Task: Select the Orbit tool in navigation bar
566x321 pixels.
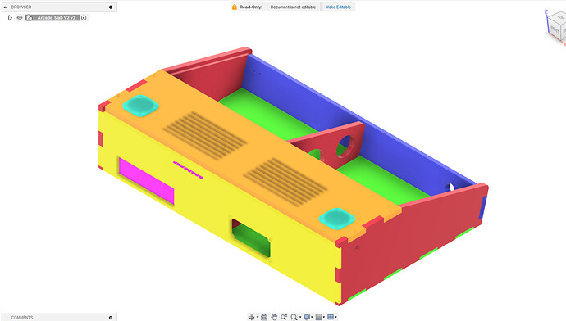Action: click(x=251, y=317)
